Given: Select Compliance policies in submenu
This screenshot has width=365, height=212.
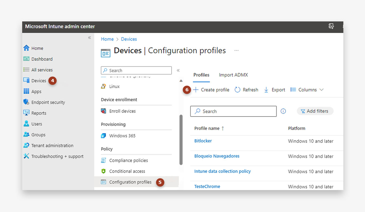Looking at the screenshot, I should (x=129, y=160).
